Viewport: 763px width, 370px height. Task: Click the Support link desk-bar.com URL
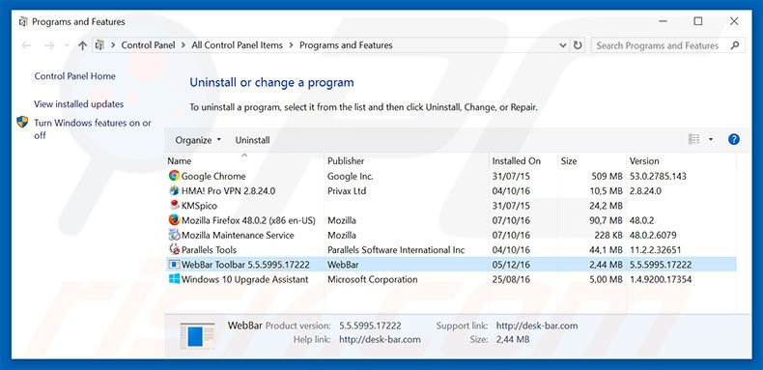tap(537, 326)
